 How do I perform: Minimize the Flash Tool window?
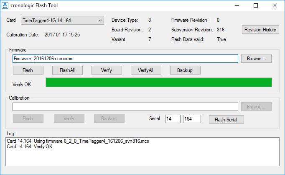[237, 5]
